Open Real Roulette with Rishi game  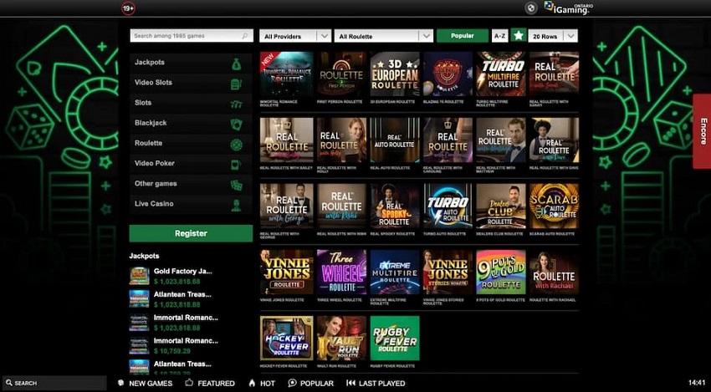click(341, 206)
